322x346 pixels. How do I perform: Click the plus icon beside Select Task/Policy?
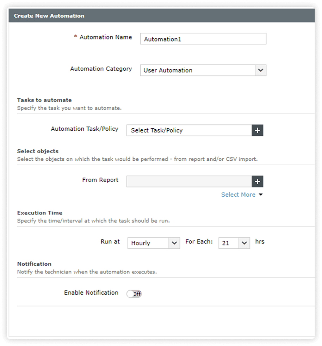click(x=258, y=130)
